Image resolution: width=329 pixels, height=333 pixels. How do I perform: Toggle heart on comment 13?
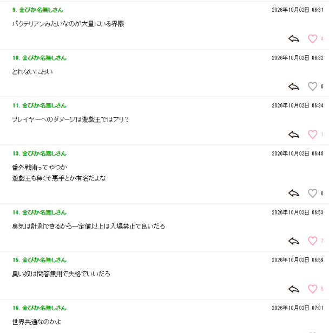pyautogui.click(x=312, y=193)
